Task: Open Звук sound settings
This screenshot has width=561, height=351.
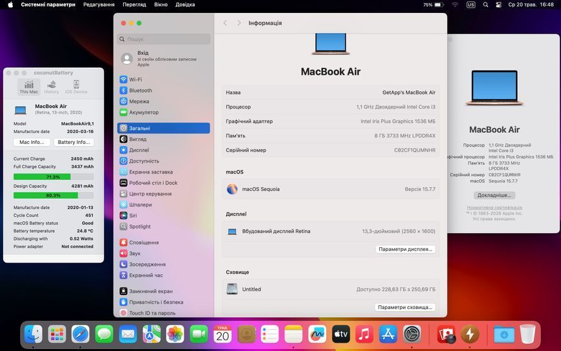Action: point(164,253)
